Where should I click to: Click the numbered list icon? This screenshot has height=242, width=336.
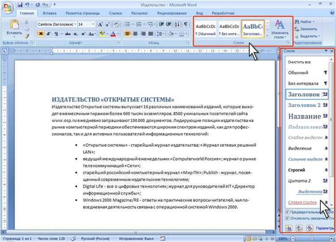click(139, 24)
